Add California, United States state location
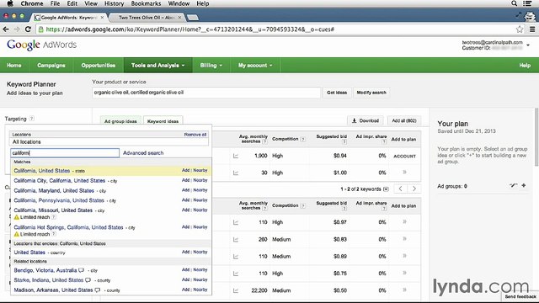This screenshot has width=539, height=303. [x=185, y=170]
